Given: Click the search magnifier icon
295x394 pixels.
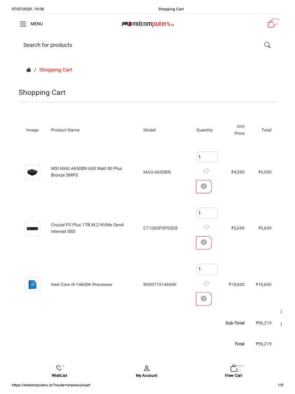Looking at the screenshot, I should (267, 45).
